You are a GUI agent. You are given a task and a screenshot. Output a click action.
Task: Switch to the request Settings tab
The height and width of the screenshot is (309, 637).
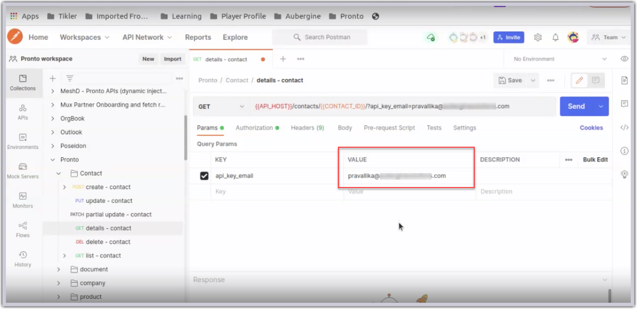(464, 128)
